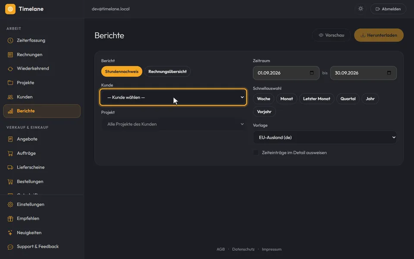Image resolution: width=414 pixels, height=259 pixels.
Task: Select Berichte in the sidebar
Action: pyautogui.click(x=42, y=111)
